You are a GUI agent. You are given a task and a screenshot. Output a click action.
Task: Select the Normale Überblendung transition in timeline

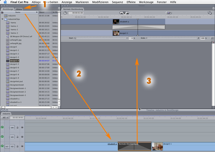coord(134,147)
